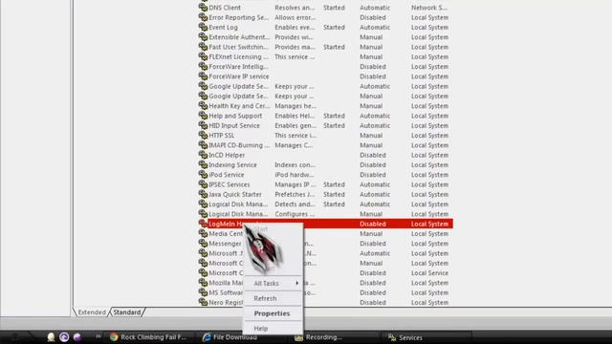Click the purple round quick launch icon
The height and width of the screenshot is (344, 612).
[64, 337]
